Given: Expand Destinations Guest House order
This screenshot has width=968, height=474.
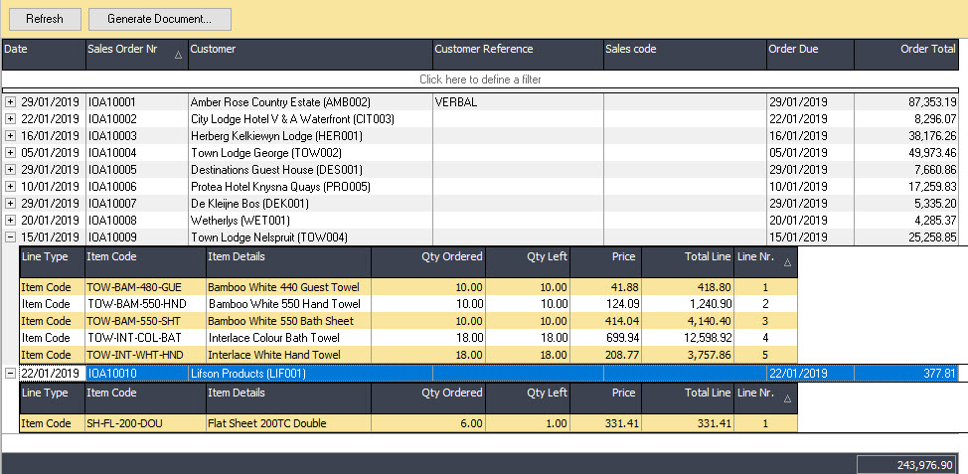Looking at the screenshot, I should (x=11, y=170).
